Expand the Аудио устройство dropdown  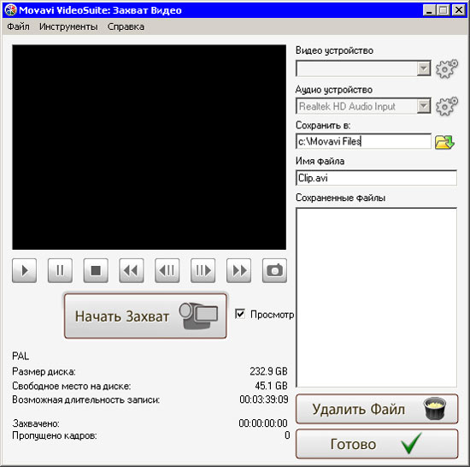click(x=424, y=106)
